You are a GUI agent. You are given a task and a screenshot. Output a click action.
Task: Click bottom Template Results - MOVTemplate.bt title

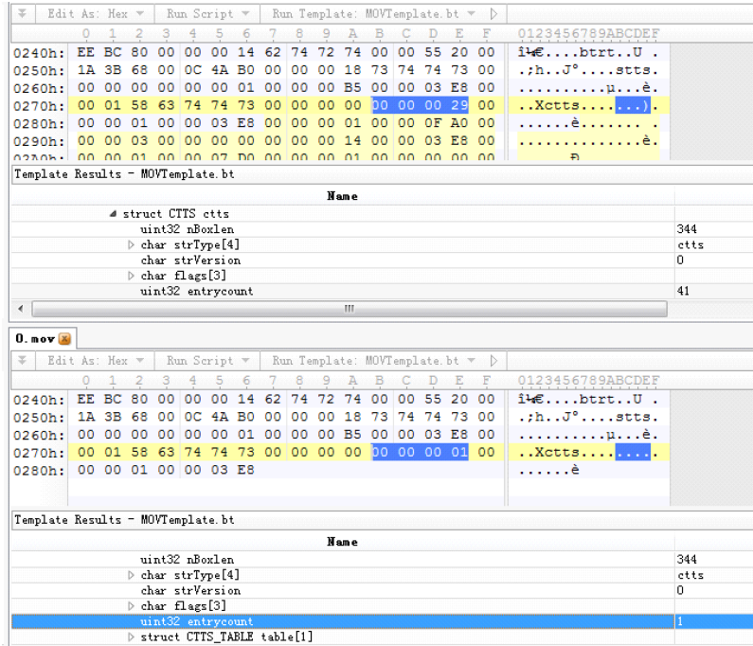pos(124,520)
